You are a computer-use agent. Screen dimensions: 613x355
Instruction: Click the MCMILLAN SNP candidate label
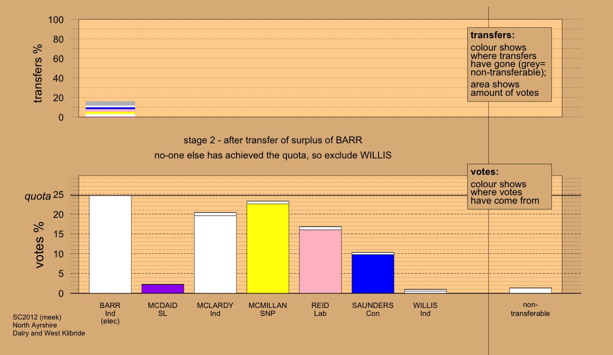pyautogui.click(x=268, y=309)
